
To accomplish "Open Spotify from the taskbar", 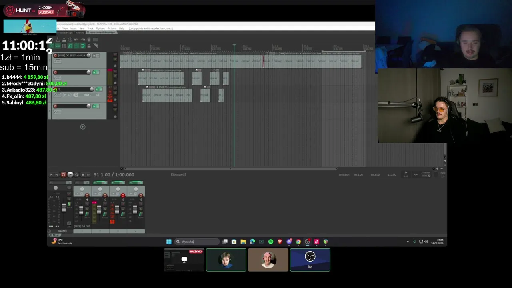I will coord(271,242).
